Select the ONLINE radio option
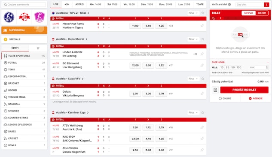The width and height of the screenshot is (272, 157). (x=225, y=99)
